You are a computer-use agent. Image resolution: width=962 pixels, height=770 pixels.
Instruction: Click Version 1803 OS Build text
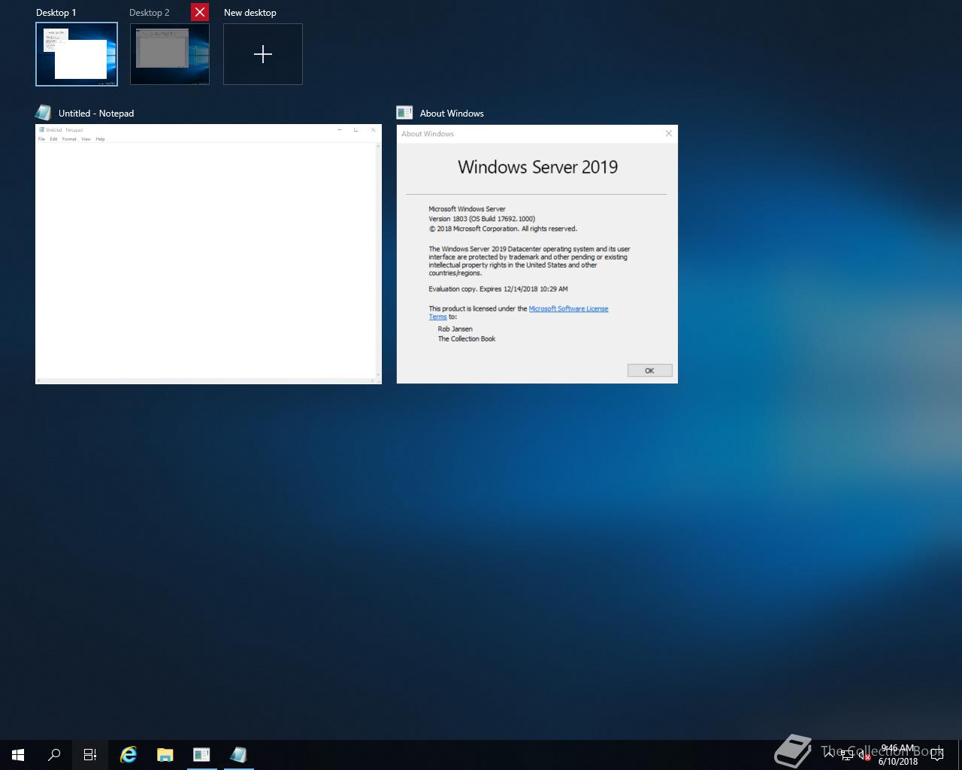click(482, 219)
